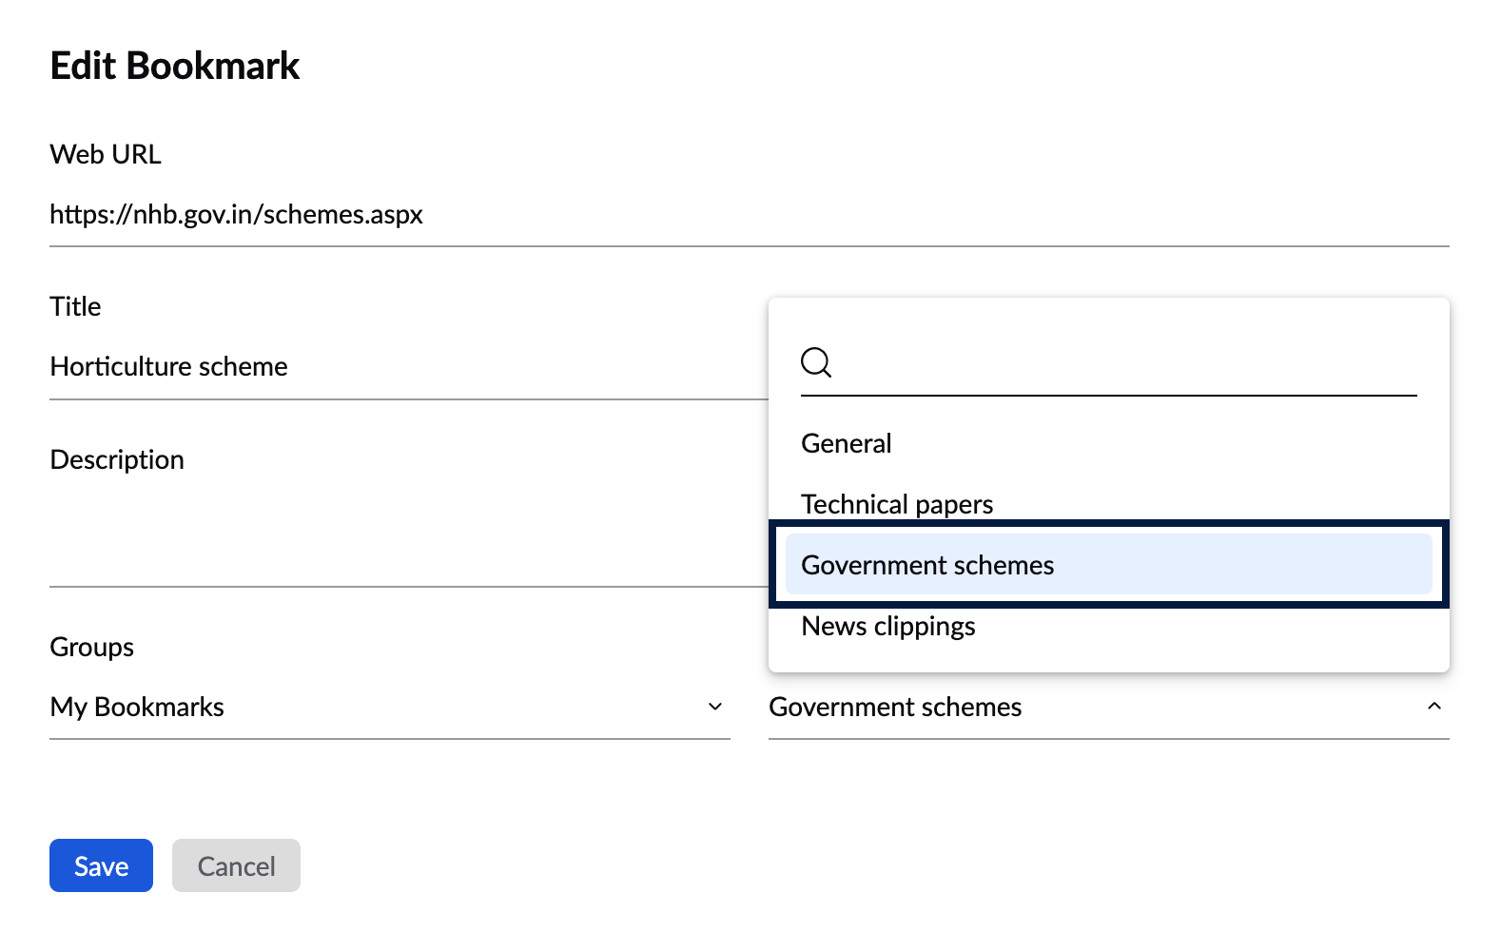
Task: Click the magnifier search icon in dropdown
Action: coord(816,362)
